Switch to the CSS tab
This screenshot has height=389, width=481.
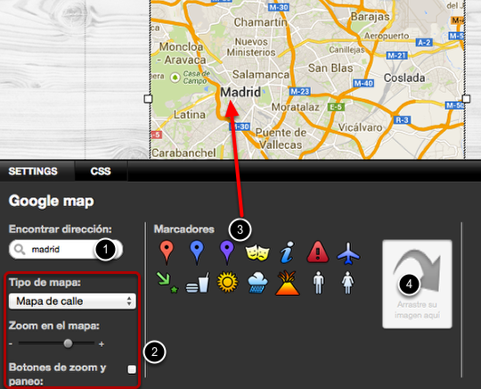101,171
